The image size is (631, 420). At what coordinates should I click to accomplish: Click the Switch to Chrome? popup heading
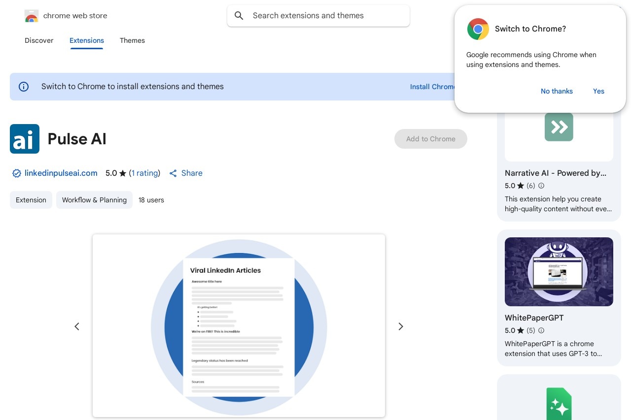coord(530,29)
